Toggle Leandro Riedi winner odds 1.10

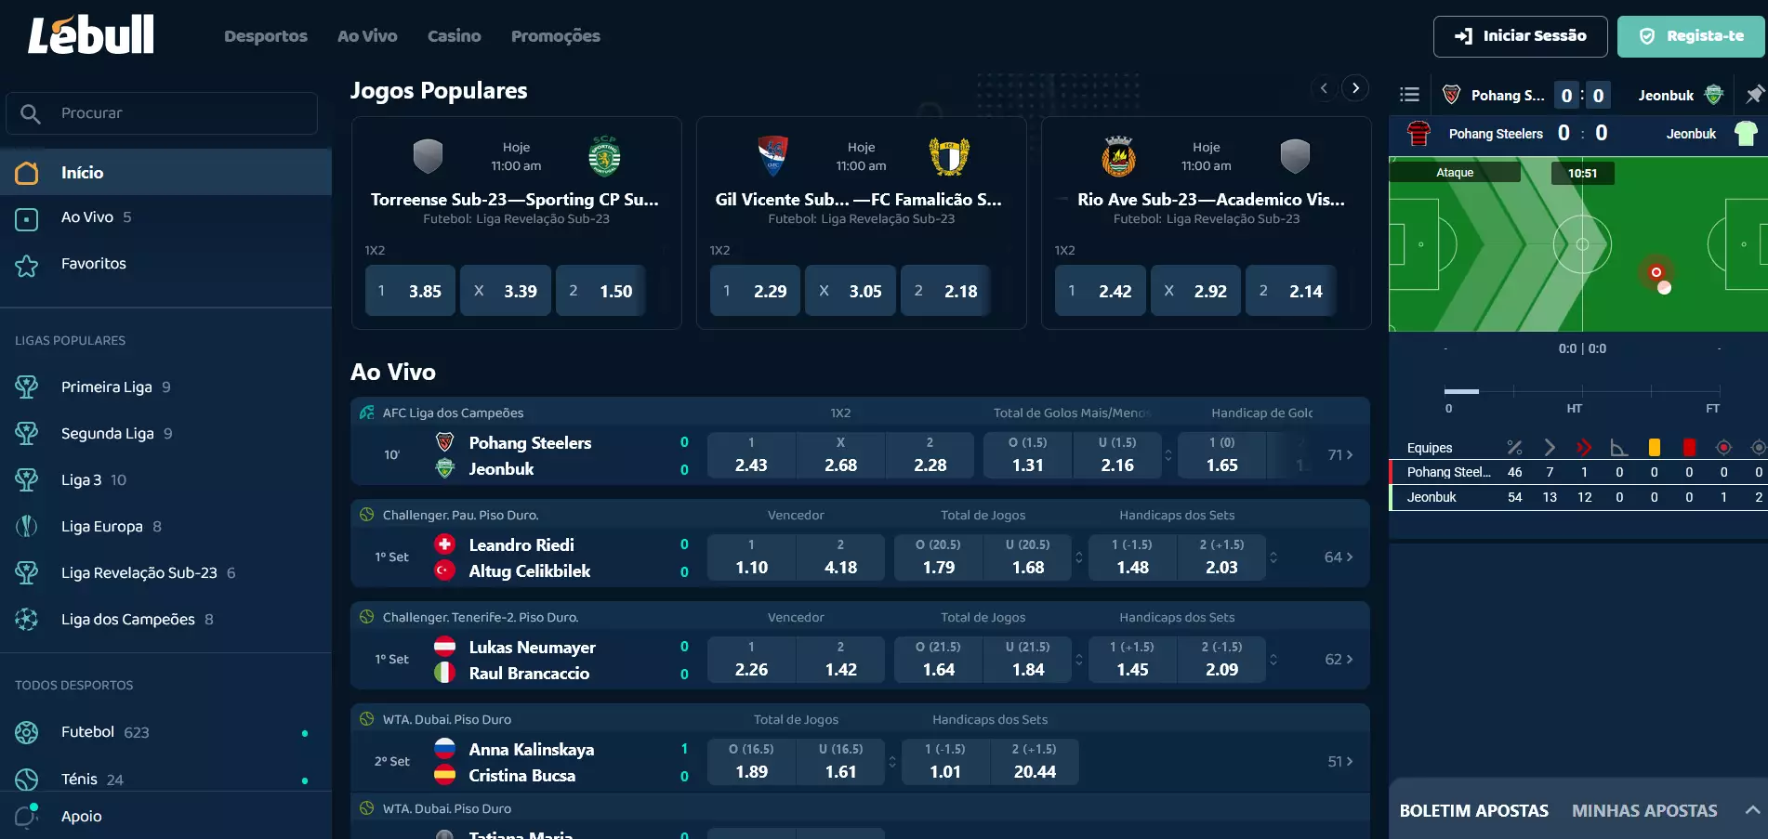click(751, 557)
